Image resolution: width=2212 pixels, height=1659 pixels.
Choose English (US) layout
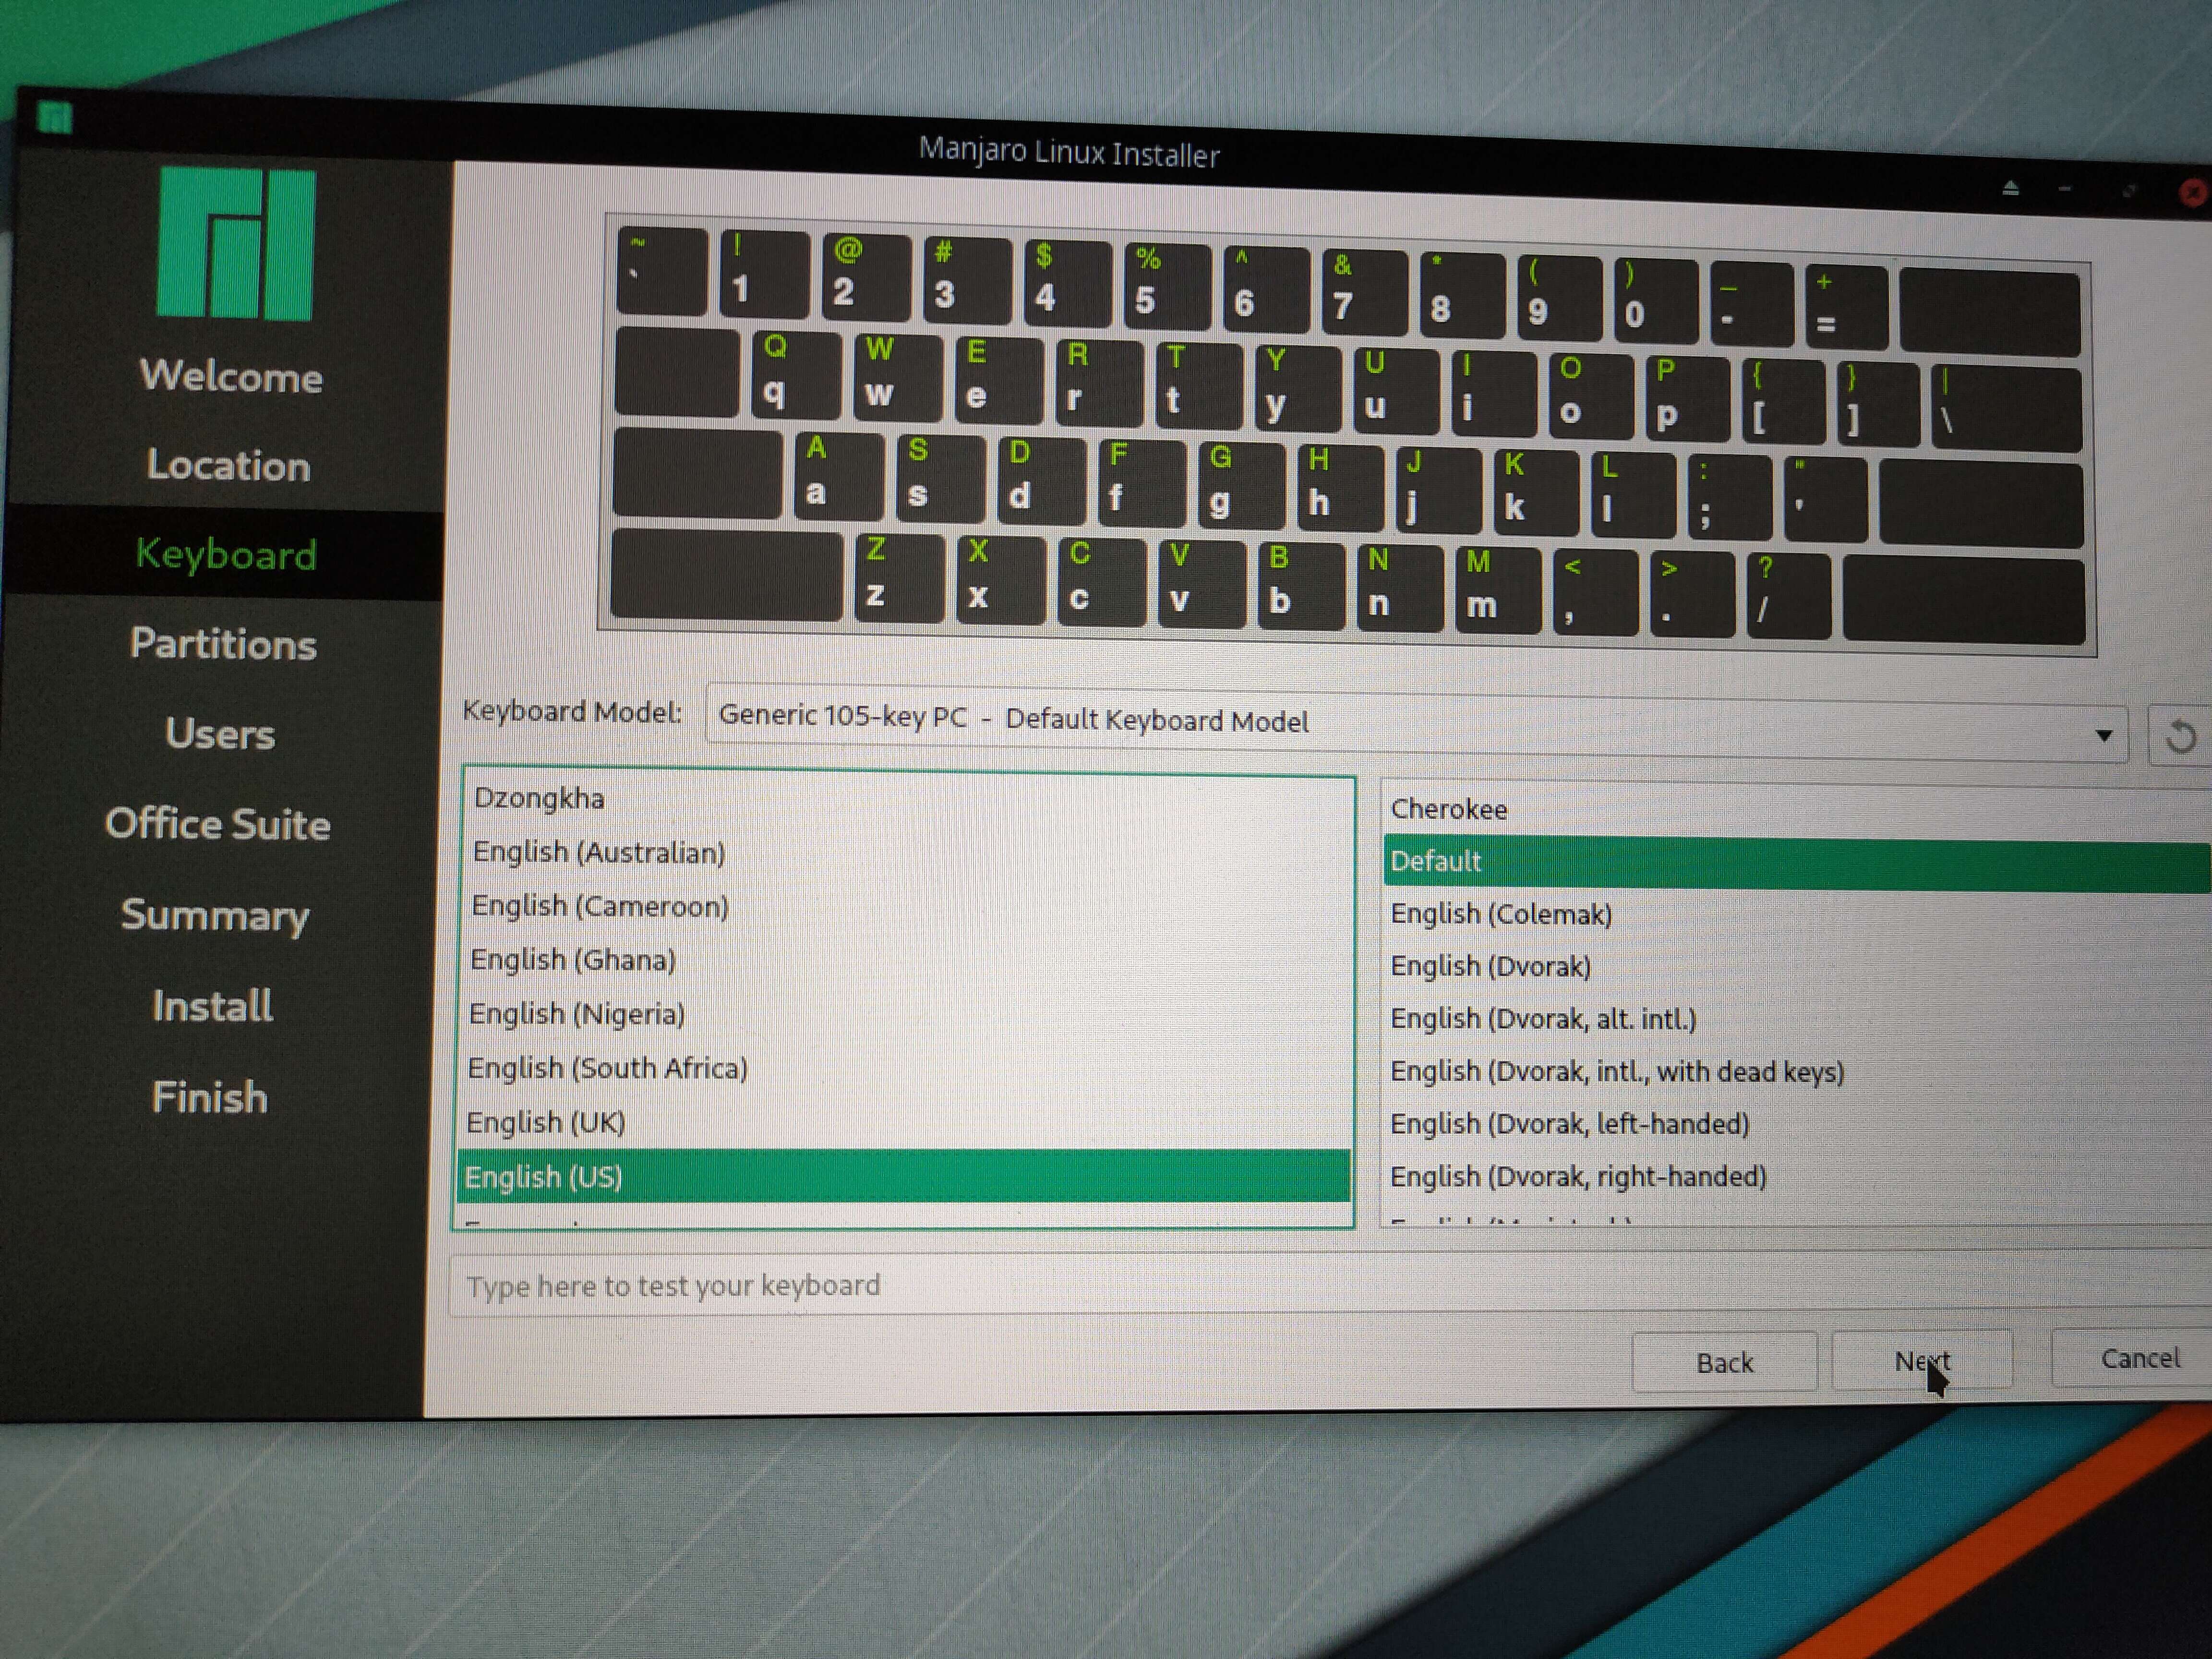coord(904,1176)
